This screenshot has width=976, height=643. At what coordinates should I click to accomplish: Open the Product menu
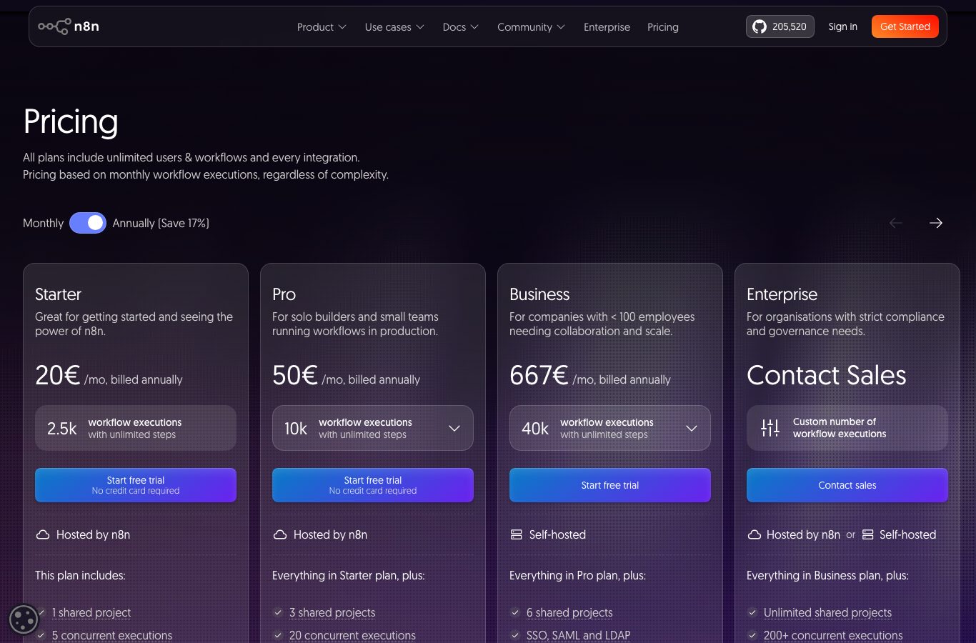[x=322, y=27]
